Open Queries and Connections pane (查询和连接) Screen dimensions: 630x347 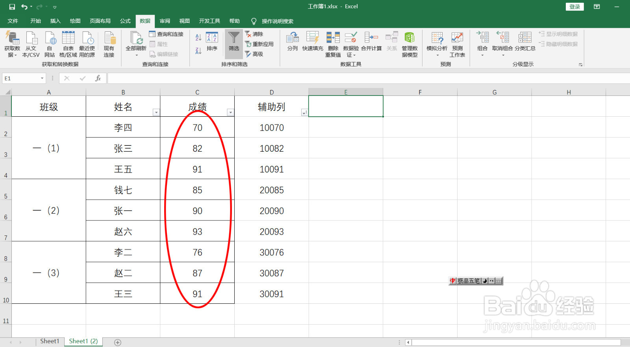[x=166, y=34]
